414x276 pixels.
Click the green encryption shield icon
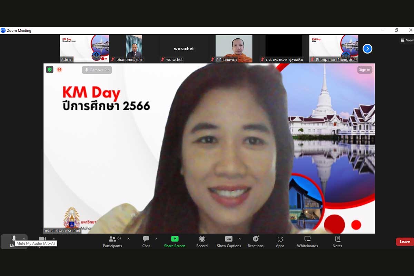(50, 70)
